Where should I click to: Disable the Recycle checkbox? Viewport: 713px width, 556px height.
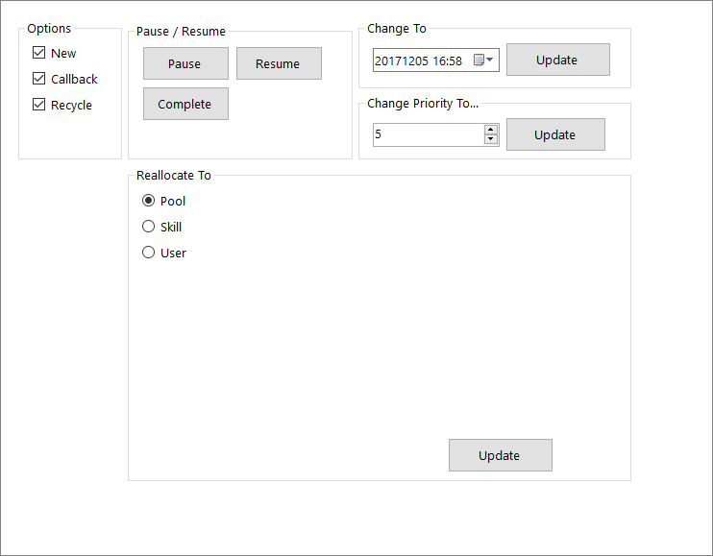(x=39, y=105)
